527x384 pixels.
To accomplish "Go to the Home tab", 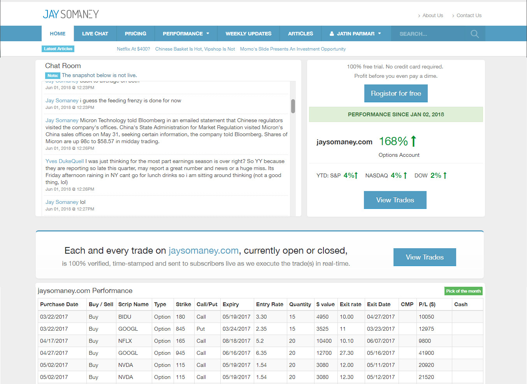I will coord(58,34).
